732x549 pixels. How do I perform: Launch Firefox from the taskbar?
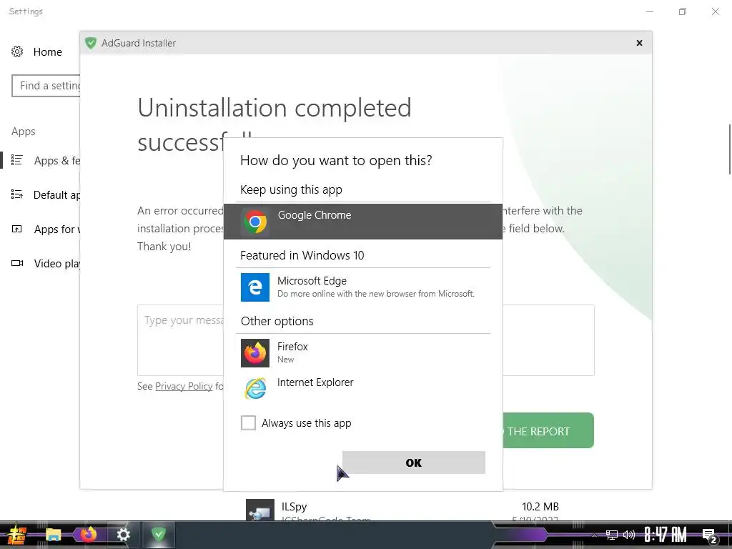[x=88, y=535]
